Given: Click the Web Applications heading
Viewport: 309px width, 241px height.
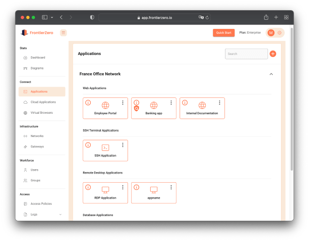Looking at the screenshot, I should pos(95,88).
